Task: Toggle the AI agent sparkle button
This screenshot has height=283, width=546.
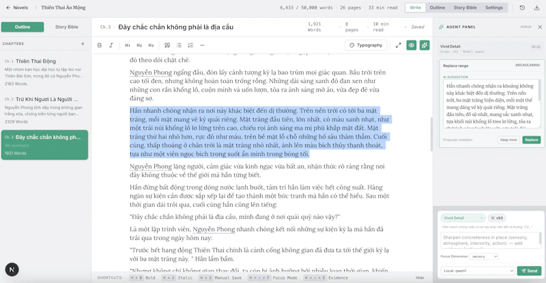Action: (x=425, y=45)
